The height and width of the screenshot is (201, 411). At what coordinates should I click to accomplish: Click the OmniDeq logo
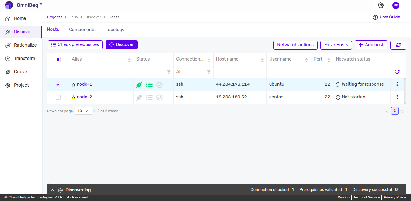tap(24, 5)
